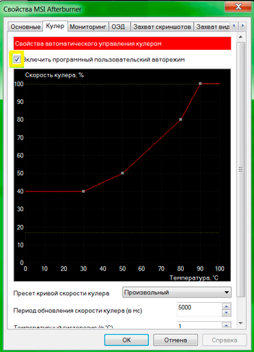
Task: Decrease fan update period with down spinner
Action: (x=227, y=312)
